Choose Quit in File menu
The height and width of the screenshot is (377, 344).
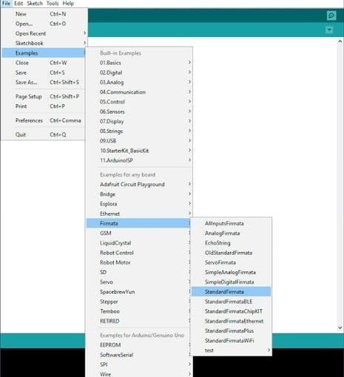[x=44, y=135]
